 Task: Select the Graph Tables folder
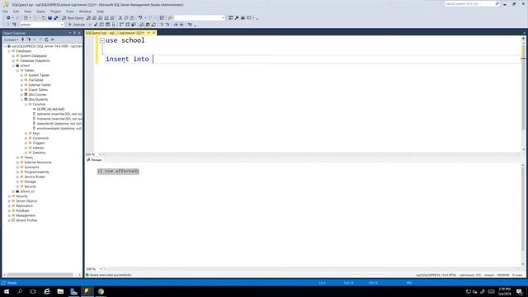point(38,90)
